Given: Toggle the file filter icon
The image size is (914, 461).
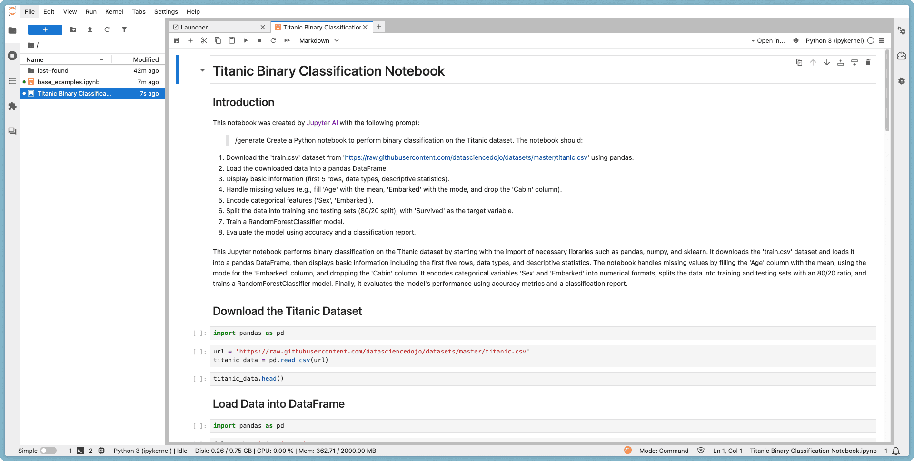Looking at the screenshot, I should (x=124, y=29).
